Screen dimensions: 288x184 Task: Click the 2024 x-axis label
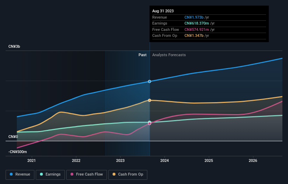coord(165,161)
